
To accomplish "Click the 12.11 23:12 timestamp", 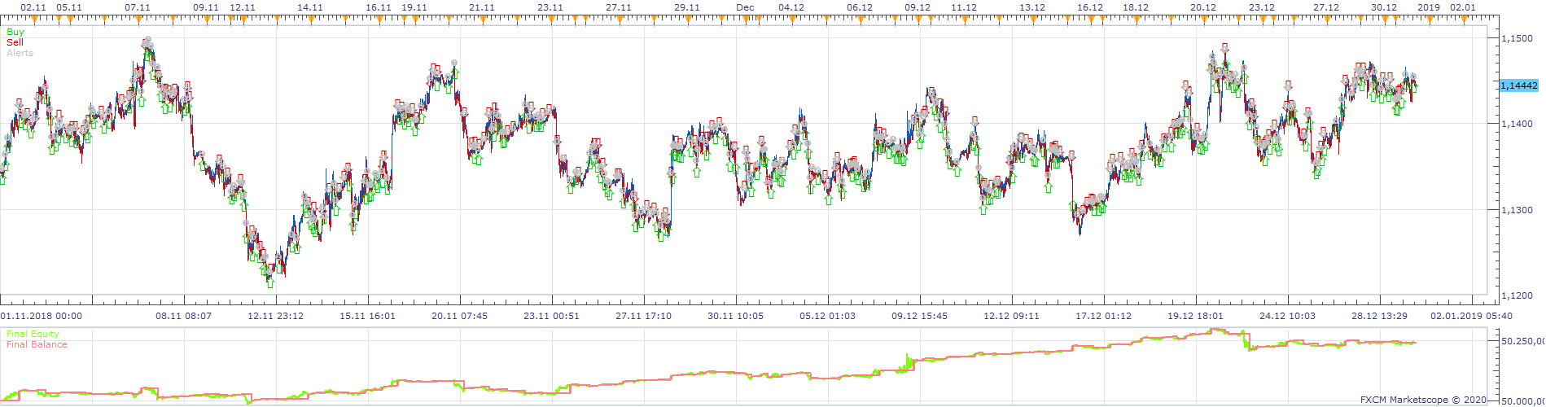I will pos(276,316).
